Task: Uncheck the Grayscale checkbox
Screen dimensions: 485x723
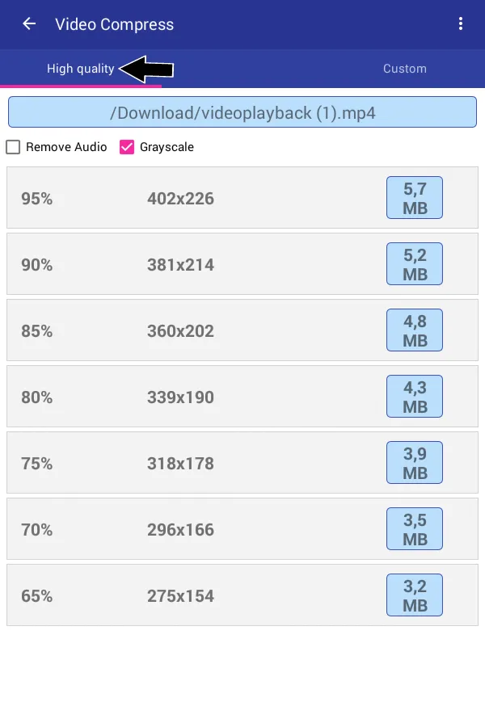Action: (x=127, y=147)
